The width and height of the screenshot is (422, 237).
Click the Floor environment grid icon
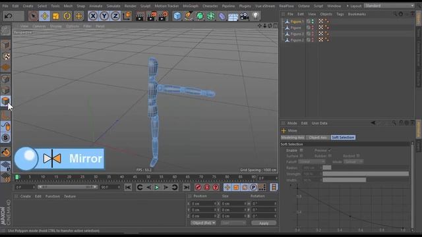(x=233, y=16)
